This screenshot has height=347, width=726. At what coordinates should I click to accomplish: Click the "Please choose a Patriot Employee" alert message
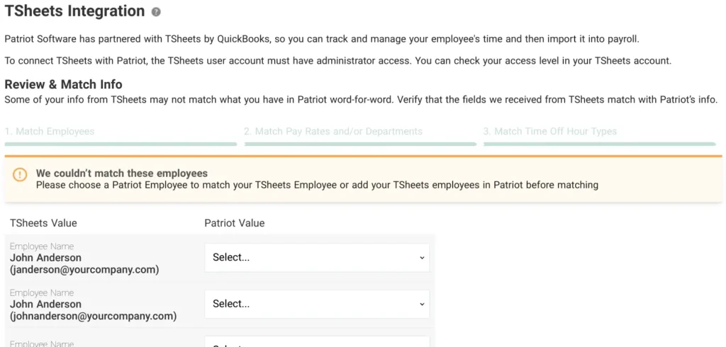[x=317, y=185]
